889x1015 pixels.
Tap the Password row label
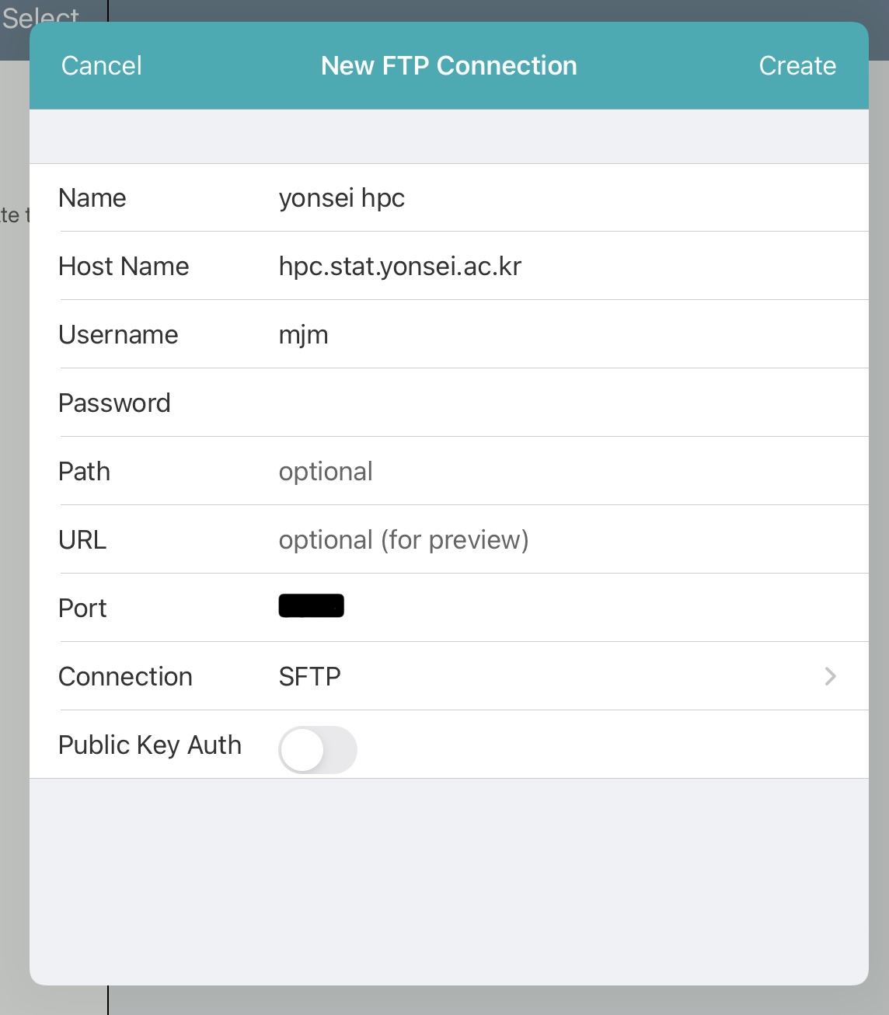tap(114, 403)
